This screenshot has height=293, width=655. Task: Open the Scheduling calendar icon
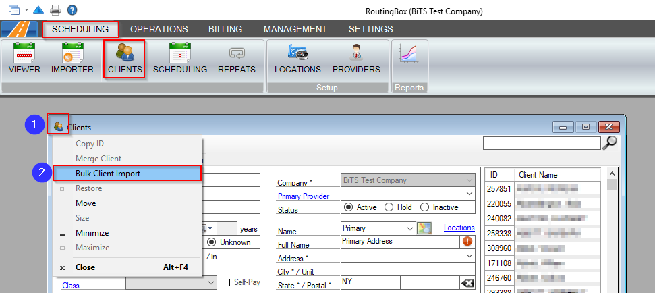pos(179,58)
